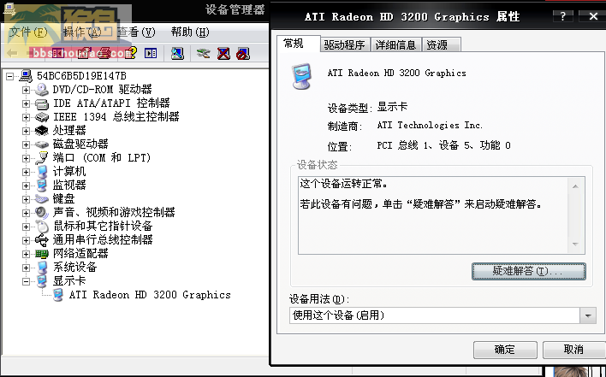Screen dimensions: 606x377
Task: Collapse the 显示卡 node
Action: click(26, 281)
